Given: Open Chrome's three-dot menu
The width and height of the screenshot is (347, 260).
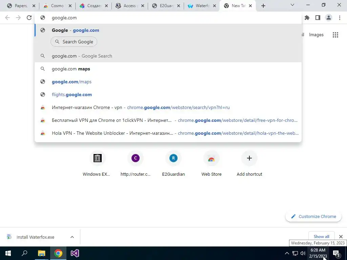Looking at the screenshot, I should click(340, 18).
